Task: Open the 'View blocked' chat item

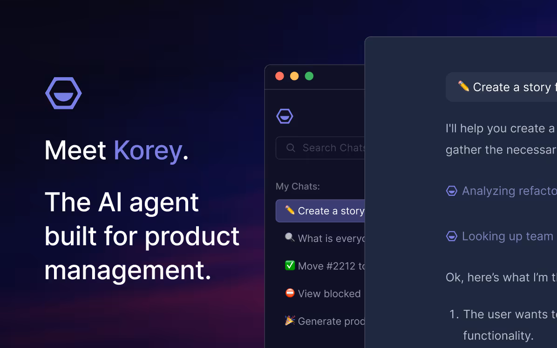Action: [x=323, y=294]
